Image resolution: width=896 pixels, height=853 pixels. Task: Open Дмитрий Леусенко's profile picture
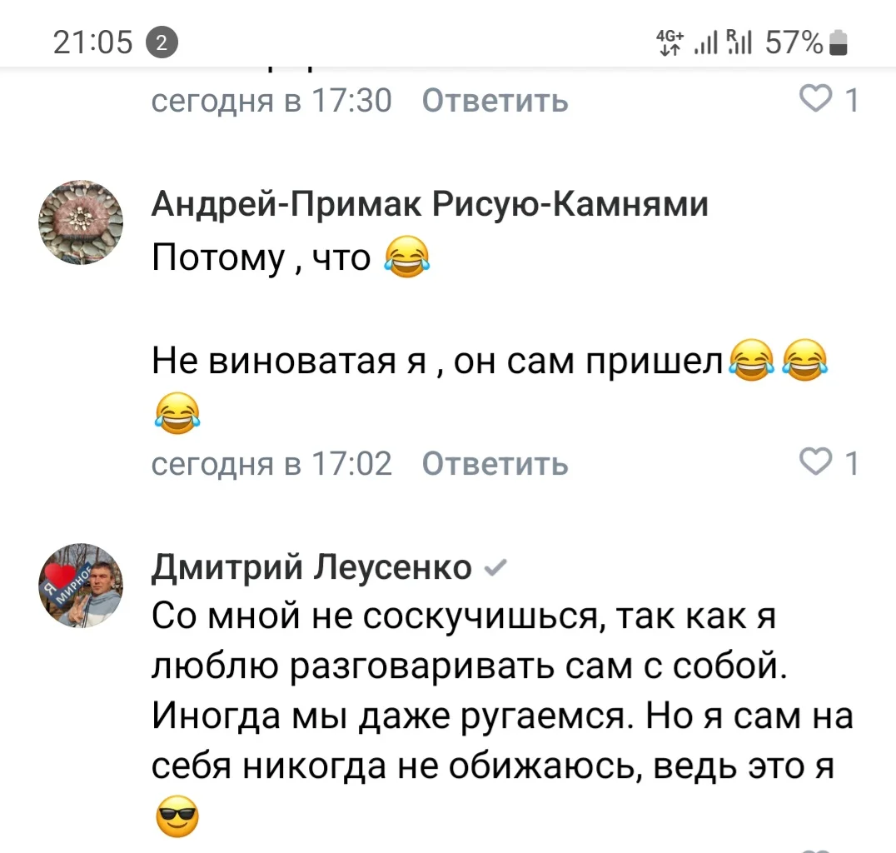click(x=80, y=586)
